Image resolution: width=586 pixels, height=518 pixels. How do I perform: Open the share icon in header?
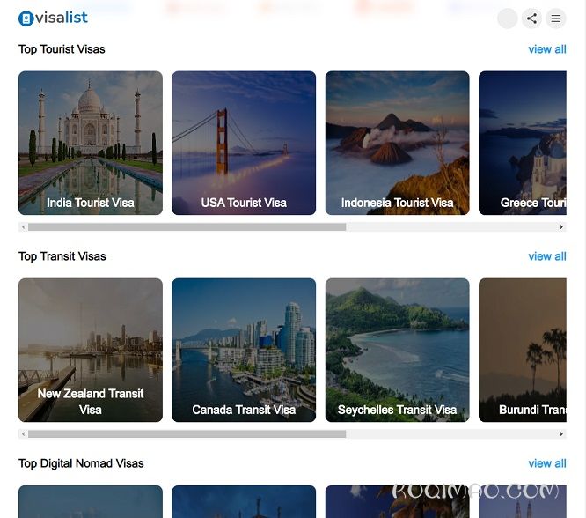(531, 18)
